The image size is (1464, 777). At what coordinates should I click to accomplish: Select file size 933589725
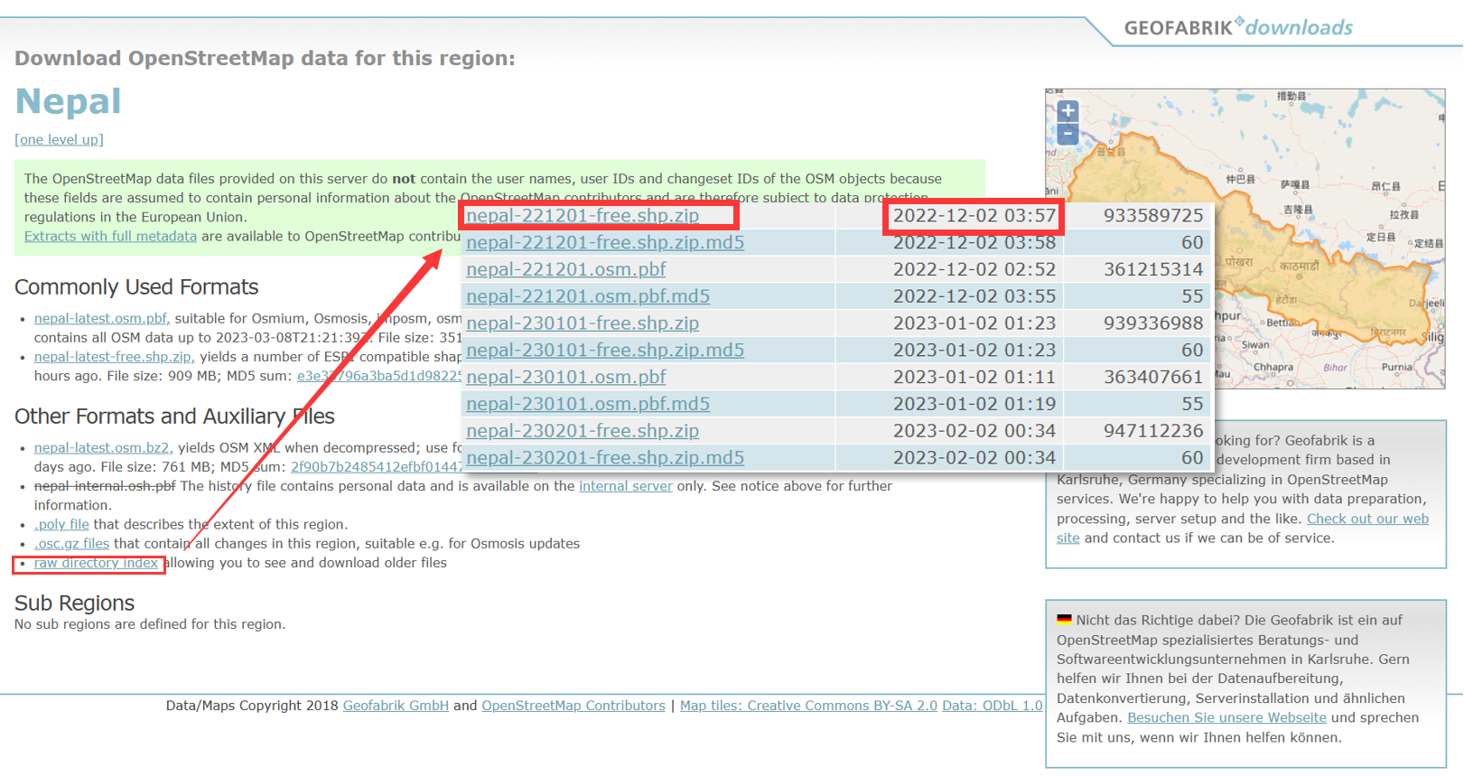click(1153, 215)
